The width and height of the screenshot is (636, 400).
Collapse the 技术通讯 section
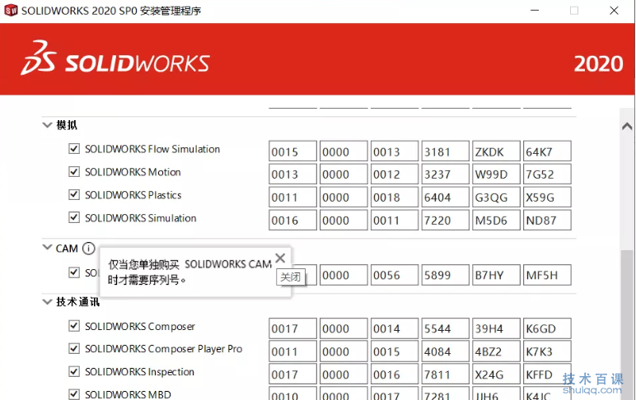click(47, 302)
